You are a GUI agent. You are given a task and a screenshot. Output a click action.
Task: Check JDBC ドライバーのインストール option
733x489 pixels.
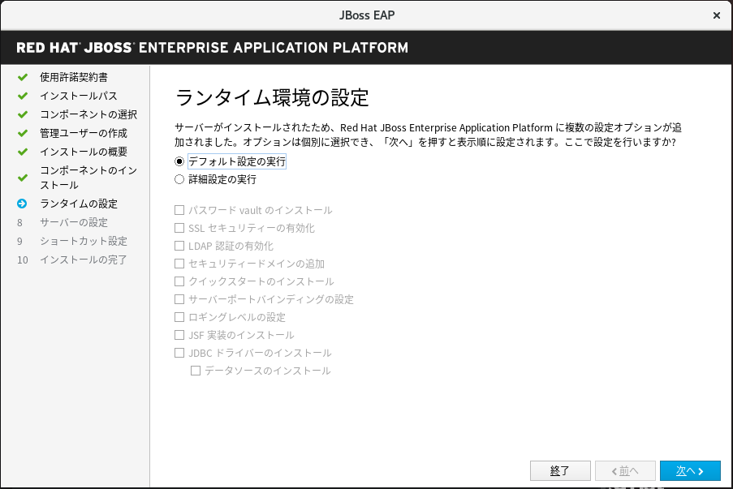pos(179,353)
